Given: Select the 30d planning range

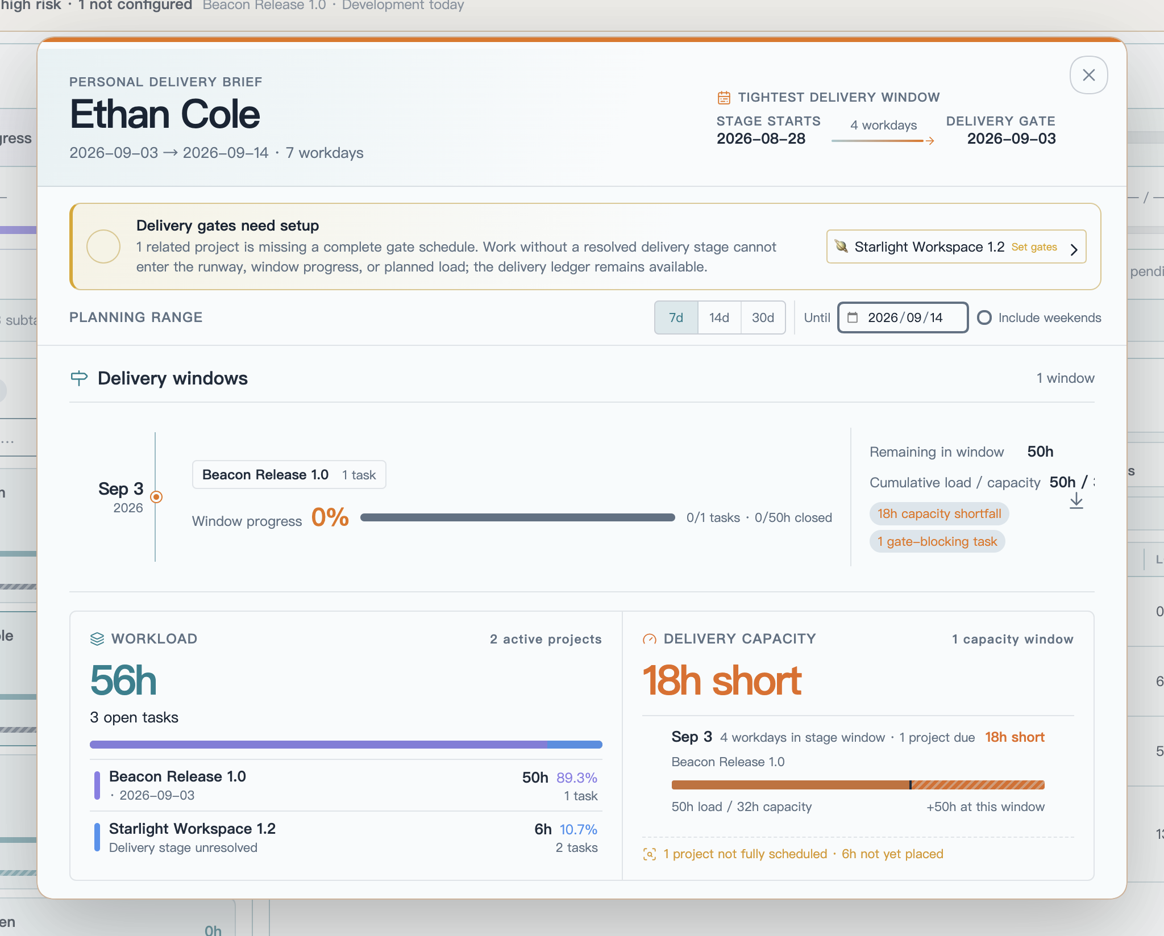Looking at the screenshot, I should 763,317.
